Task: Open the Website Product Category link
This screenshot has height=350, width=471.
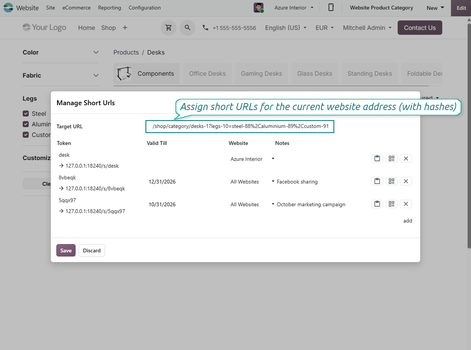Action: (381, 8)
